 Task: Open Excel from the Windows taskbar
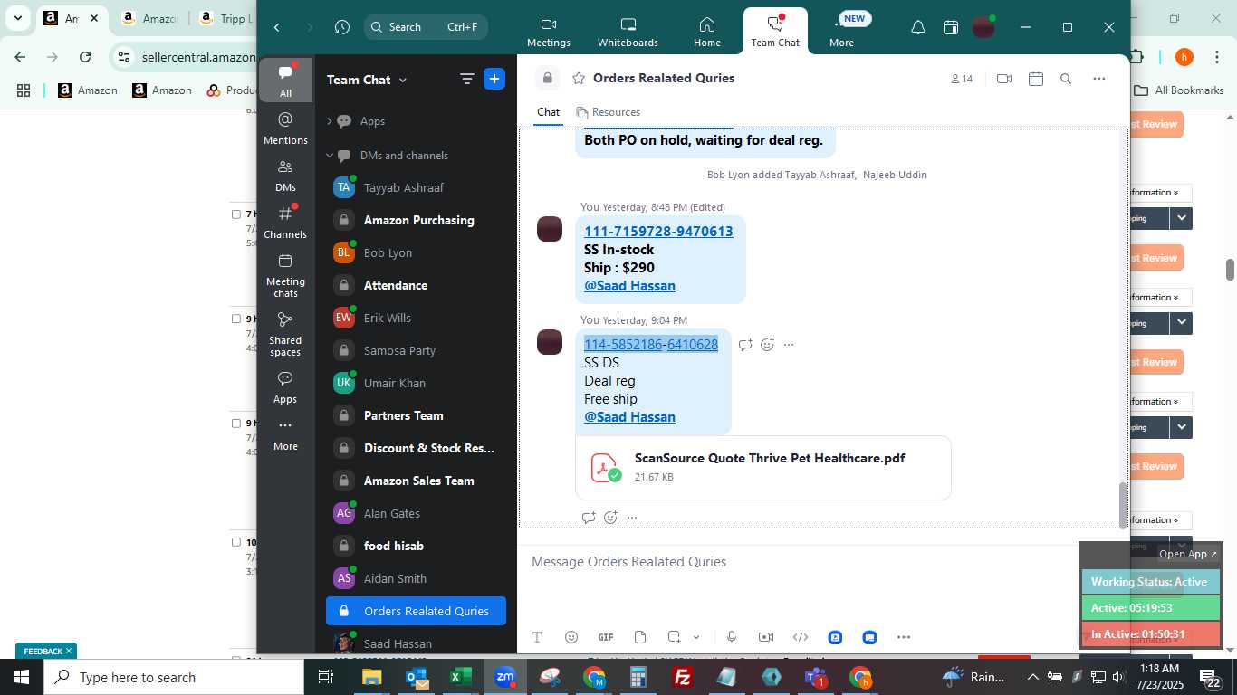[460, 677]
